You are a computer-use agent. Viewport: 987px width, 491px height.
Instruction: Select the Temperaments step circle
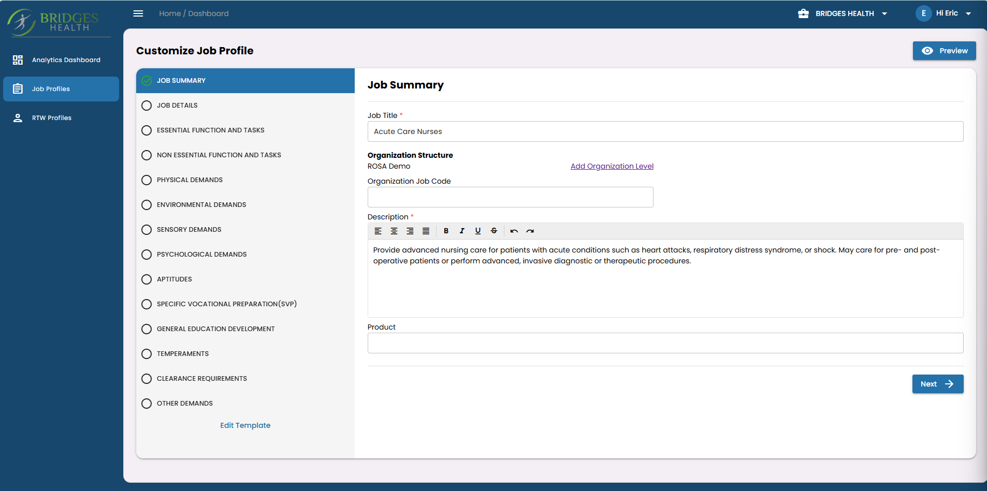tap(147, 354)
